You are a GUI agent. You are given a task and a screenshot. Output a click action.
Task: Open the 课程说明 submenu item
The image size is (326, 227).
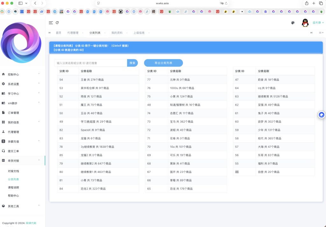(13, 188)
